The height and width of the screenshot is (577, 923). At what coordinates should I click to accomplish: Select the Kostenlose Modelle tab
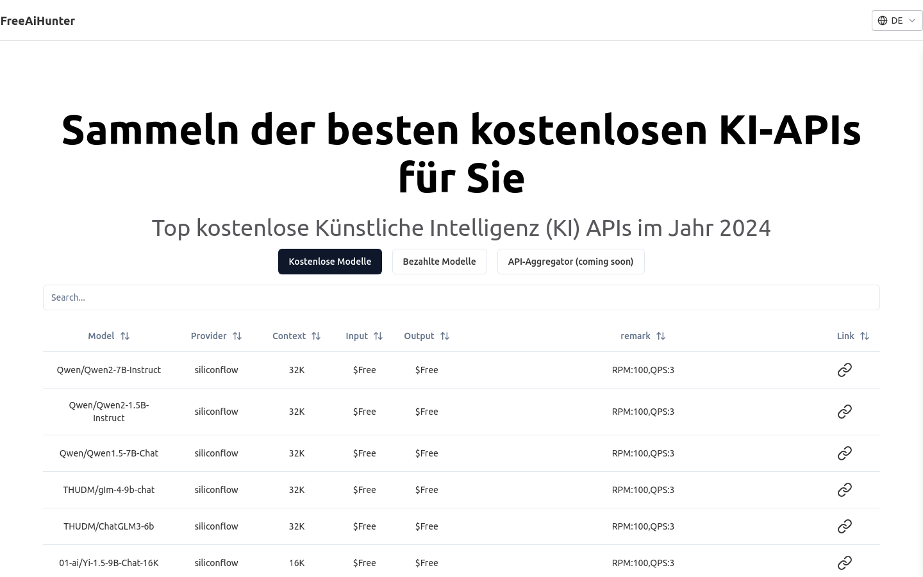[x=330, y=262]
